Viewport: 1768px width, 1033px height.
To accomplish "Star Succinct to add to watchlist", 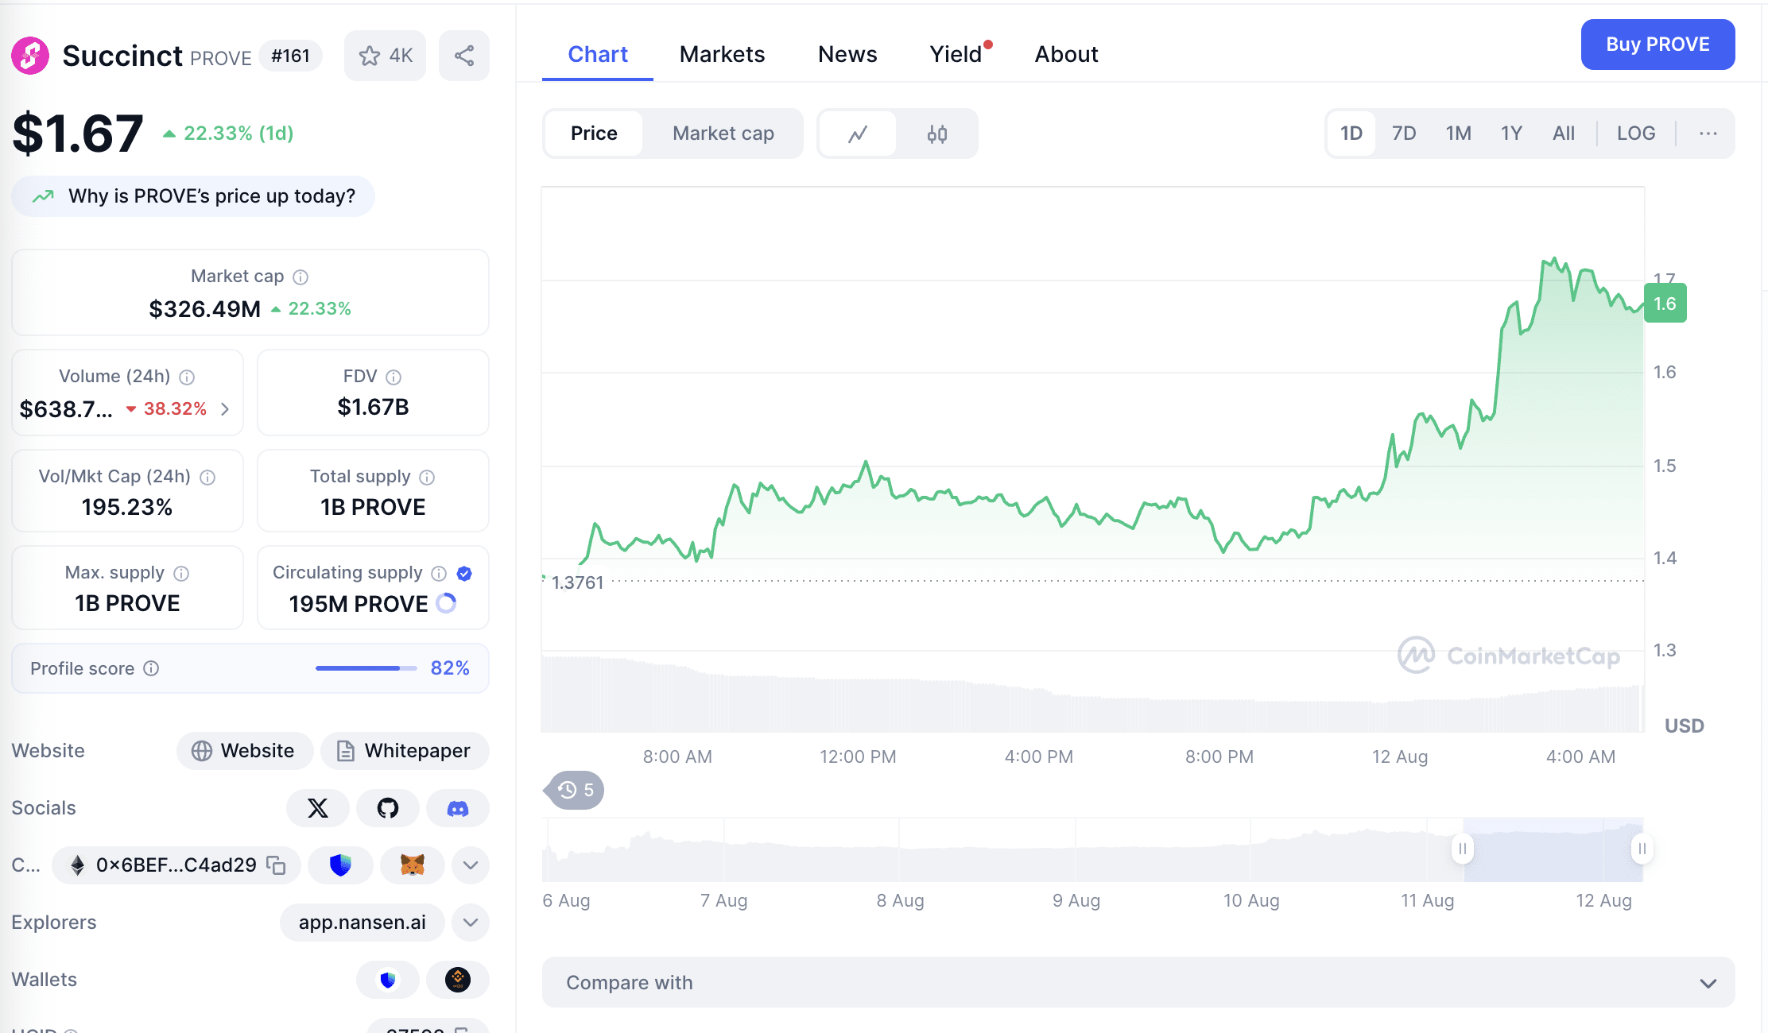I will pyautogui.click(x=385, y=56).
